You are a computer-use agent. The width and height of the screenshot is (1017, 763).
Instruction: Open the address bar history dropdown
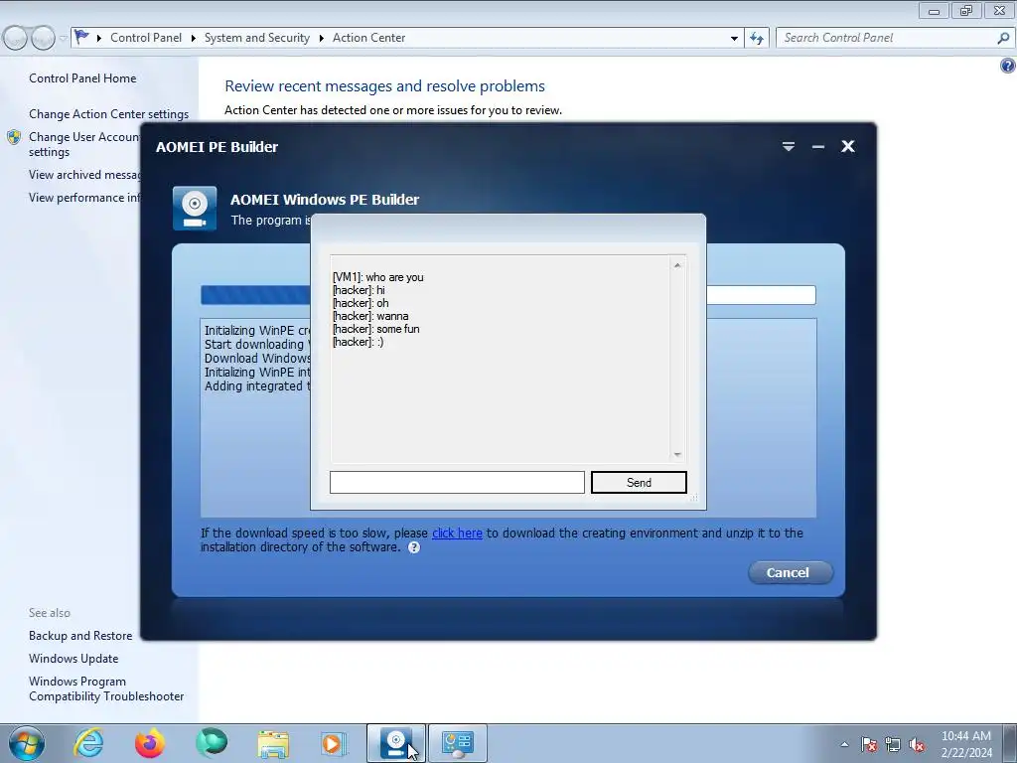[x=734, y=39]
